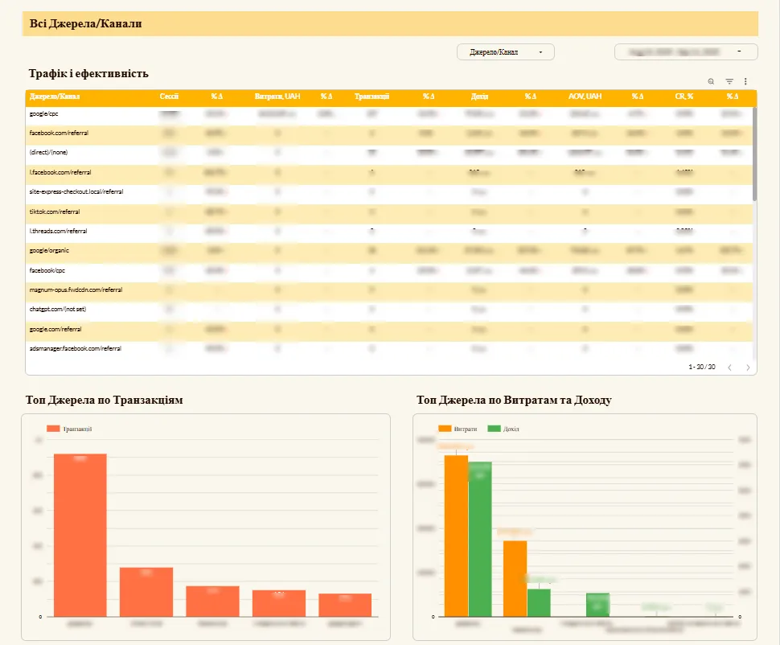Go to next table page arrow
This screenshot has height=645, width=780.
click(748, 367)
